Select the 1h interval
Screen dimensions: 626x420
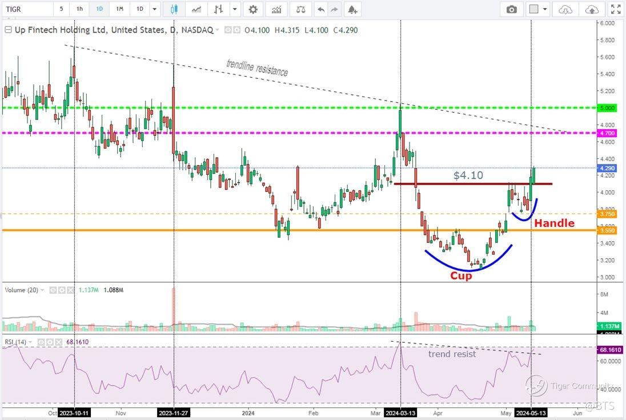point(80,9)
